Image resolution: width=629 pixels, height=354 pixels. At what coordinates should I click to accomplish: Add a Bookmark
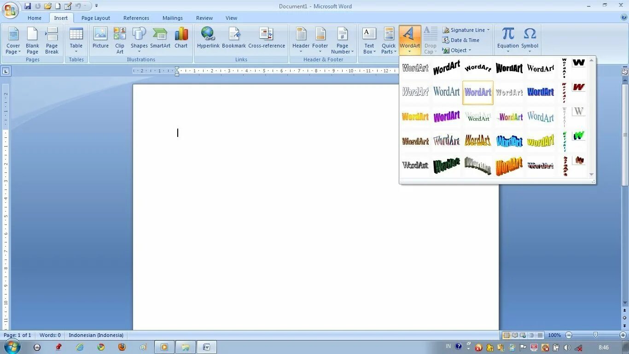tap(234, 38)
